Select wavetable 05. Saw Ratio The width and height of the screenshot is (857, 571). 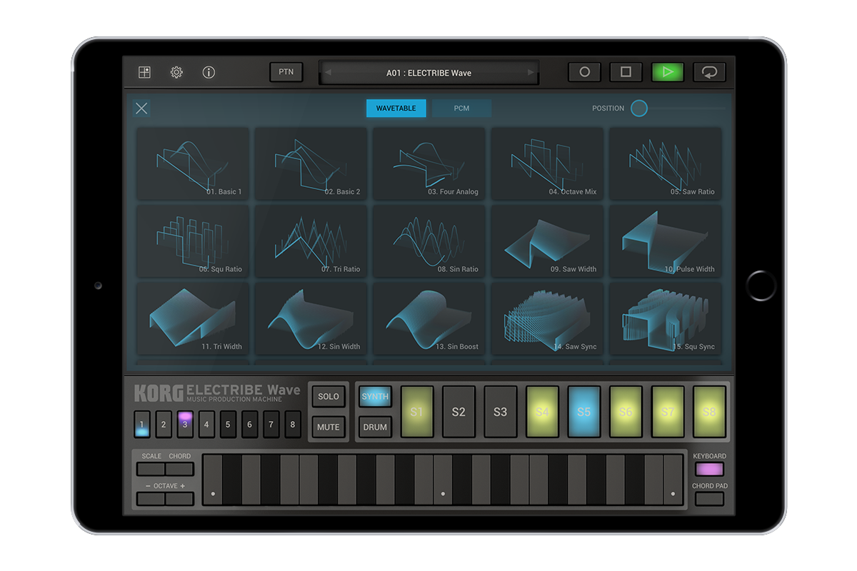click(665, 163)
